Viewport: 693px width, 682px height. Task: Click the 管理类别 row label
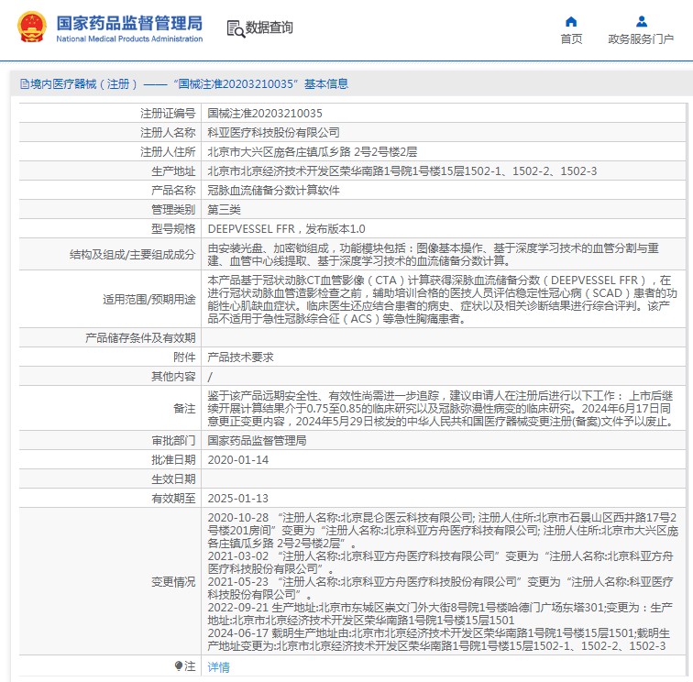[173, 210]
